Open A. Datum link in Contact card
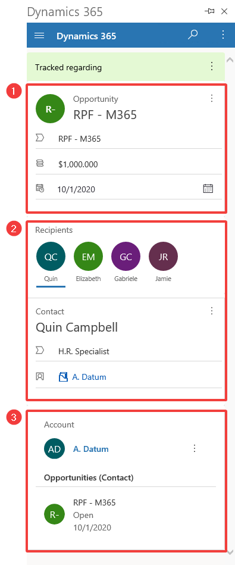The image size is (235, 565). [89, 377]
